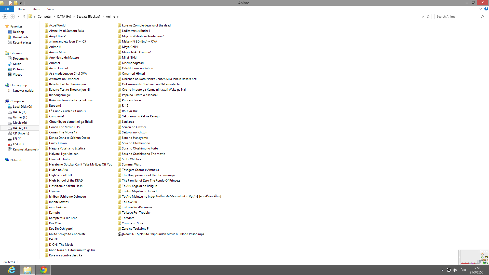Select Local Disk (C:) in the navigation pane

pos(22,107)
